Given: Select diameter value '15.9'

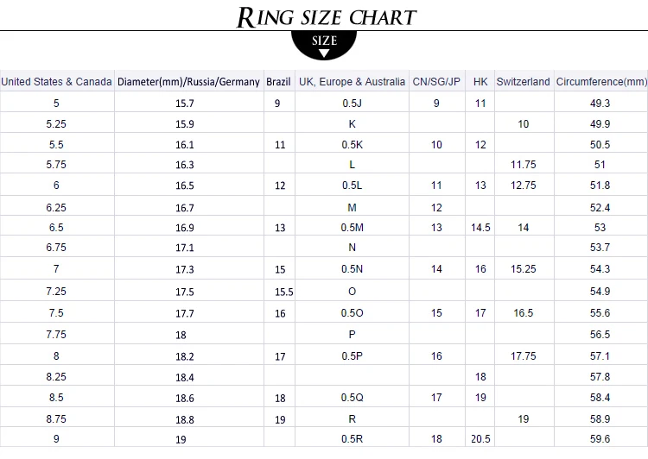Looking at the screenshot, I should click(185, 124).
